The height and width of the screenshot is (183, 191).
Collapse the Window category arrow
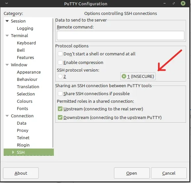[x=7, y=65]
